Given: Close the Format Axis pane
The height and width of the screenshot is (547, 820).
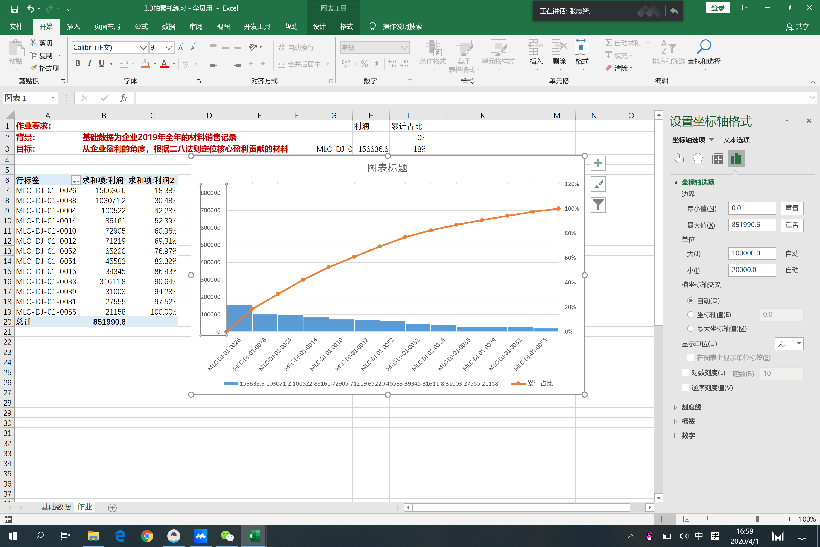Looking at the screenshot, I should point(809,121).
